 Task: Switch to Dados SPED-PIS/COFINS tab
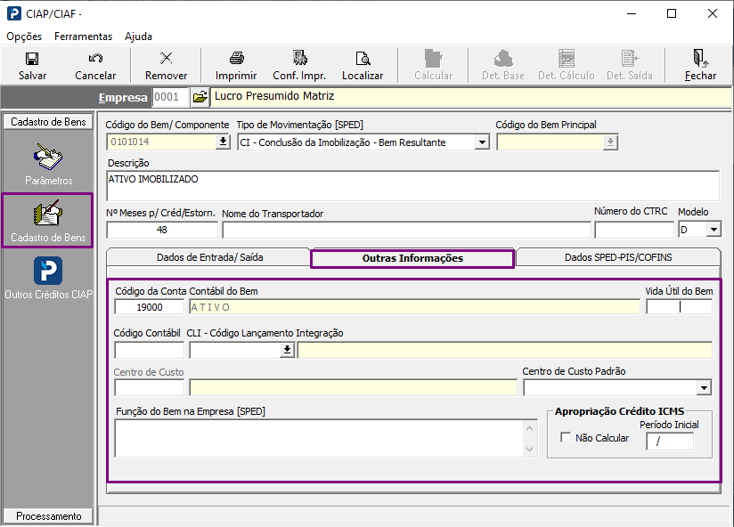coord(618,257)
